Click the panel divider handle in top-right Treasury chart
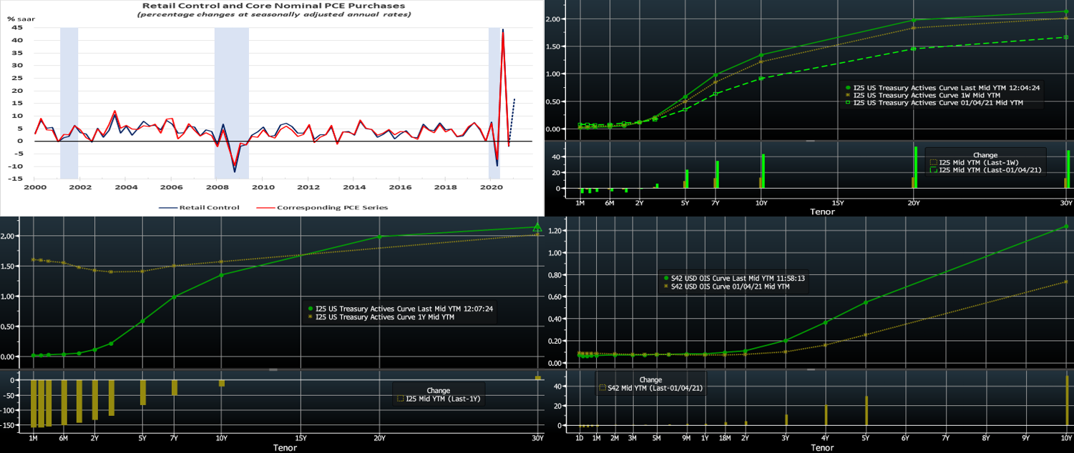This screenshot has width=1074, height=453. [x=810, y=141]
